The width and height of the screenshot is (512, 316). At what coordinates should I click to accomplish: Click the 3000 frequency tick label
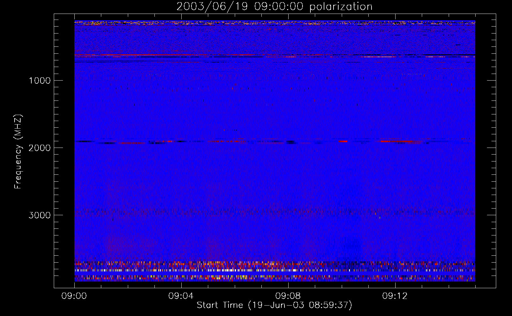(40, 215)
